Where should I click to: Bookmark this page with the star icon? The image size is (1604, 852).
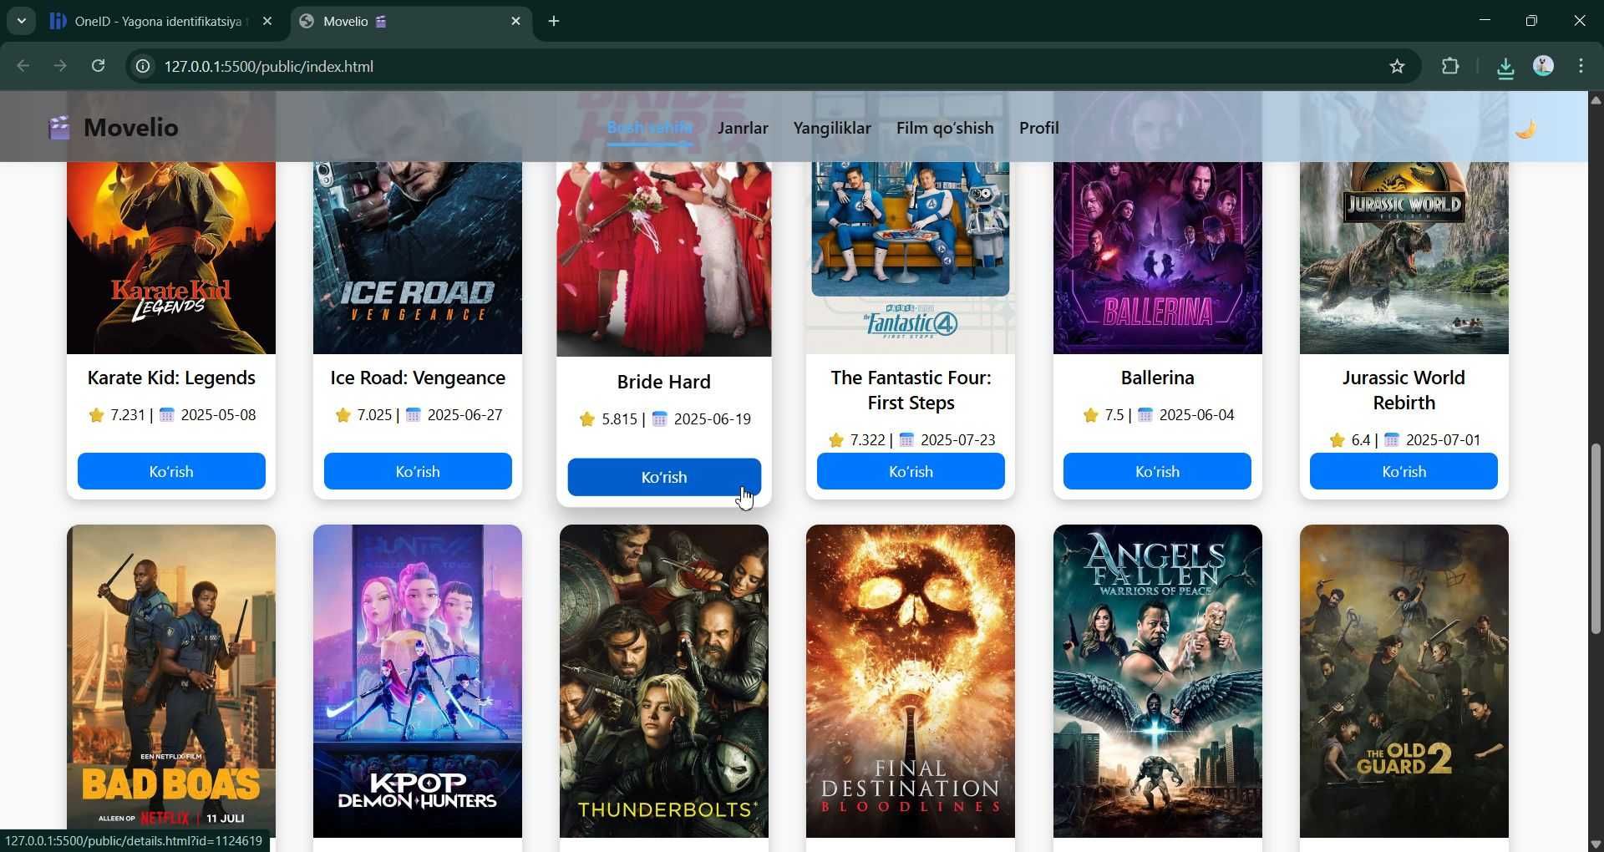pyautogui.click(x=1397, y=67)
